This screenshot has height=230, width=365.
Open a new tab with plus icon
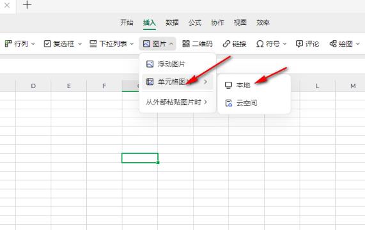[27, 5]
